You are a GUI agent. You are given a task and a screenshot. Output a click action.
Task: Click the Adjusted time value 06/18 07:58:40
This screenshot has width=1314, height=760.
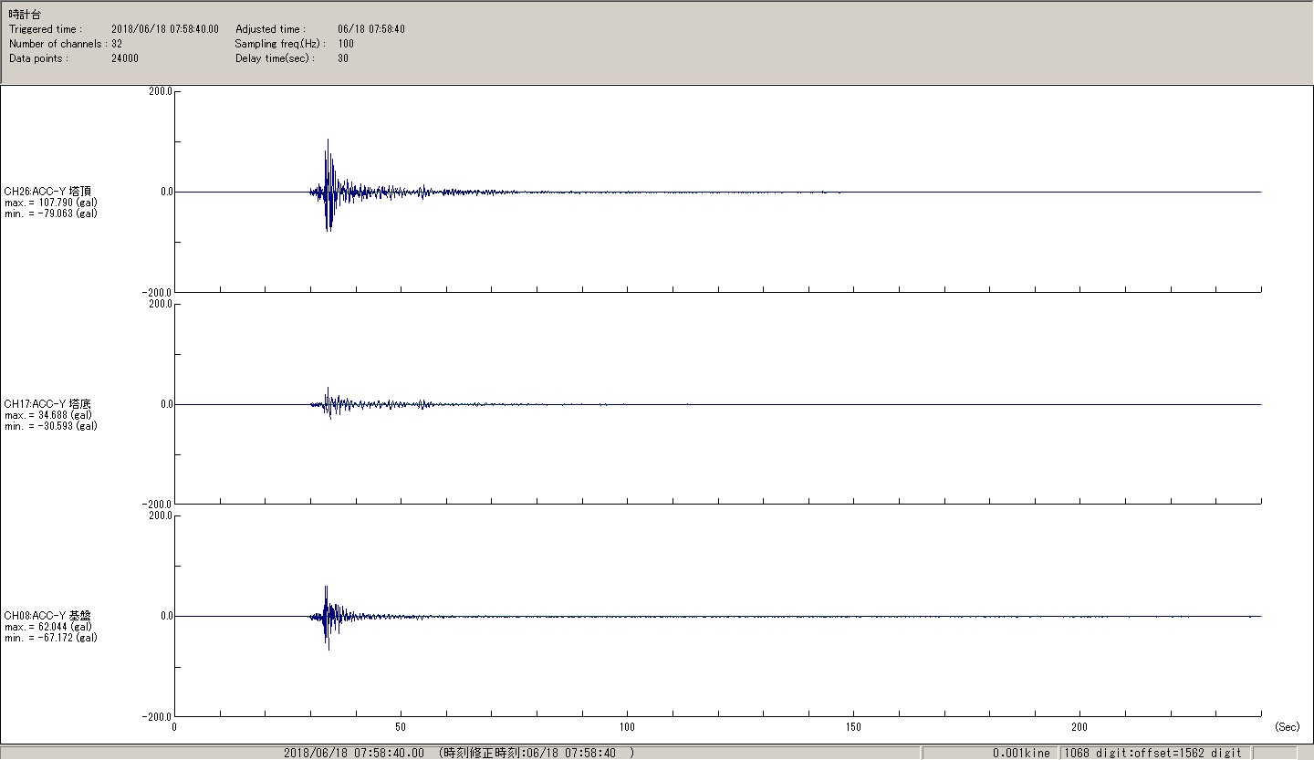coord(370,29)
